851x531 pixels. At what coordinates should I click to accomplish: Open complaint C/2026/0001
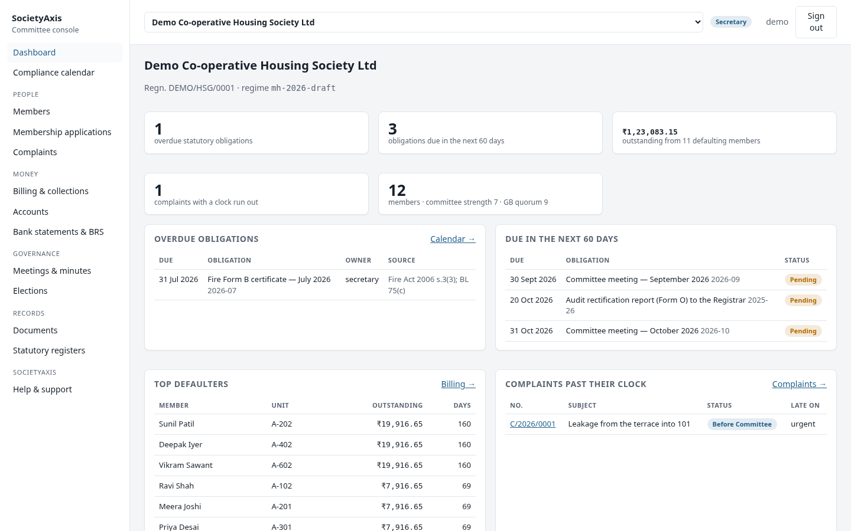[532, 424]
